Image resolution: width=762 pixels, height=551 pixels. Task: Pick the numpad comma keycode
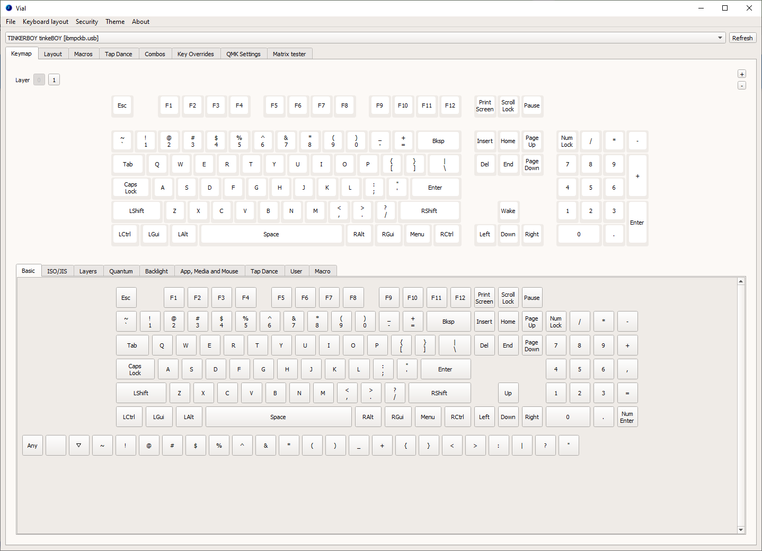(x=627, y=369)
